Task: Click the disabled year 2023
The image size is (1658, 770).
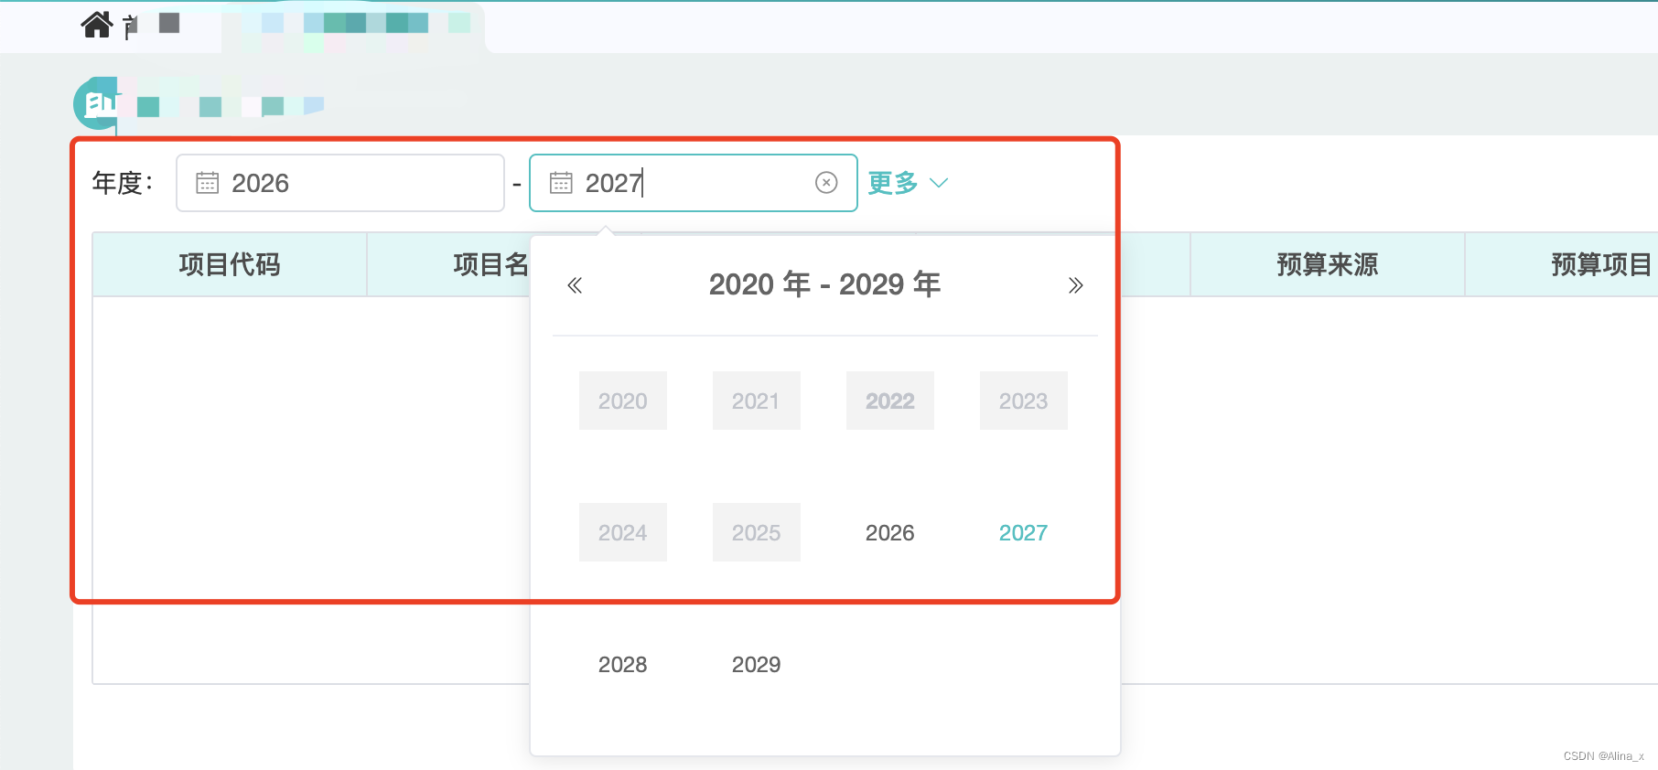Action: [1023, 401]
